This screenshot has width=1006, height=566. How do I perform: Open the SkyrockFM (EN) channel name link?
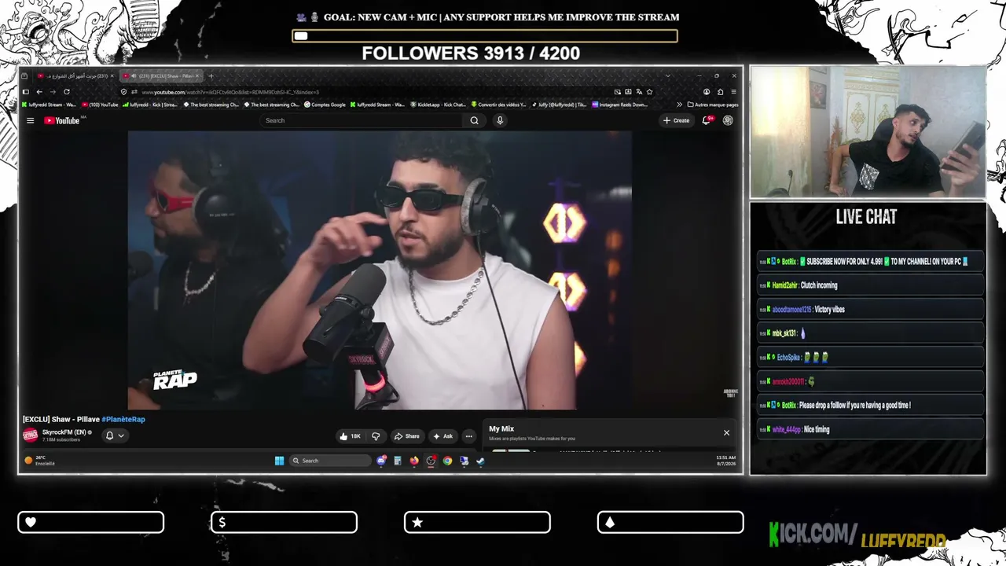[x=64, y=432]
